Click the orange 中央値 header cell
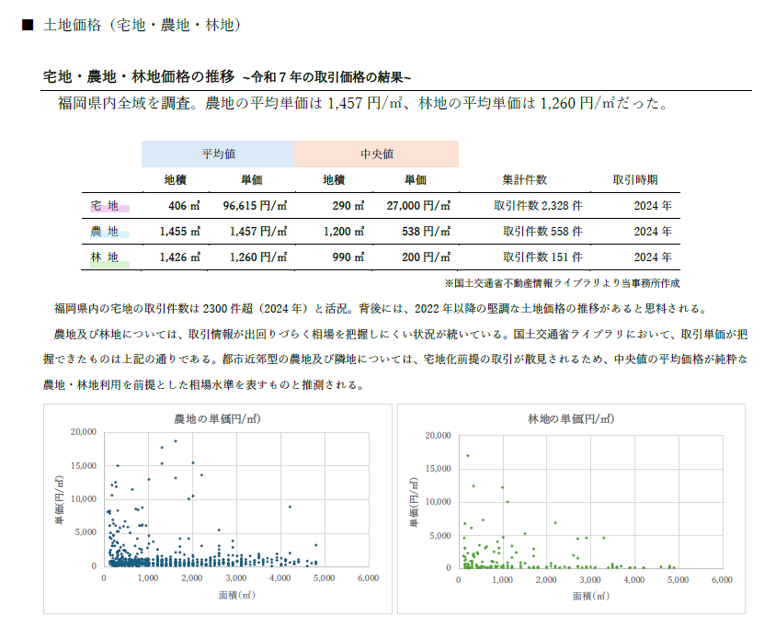The image size is (776, 628). pos(376,154)
